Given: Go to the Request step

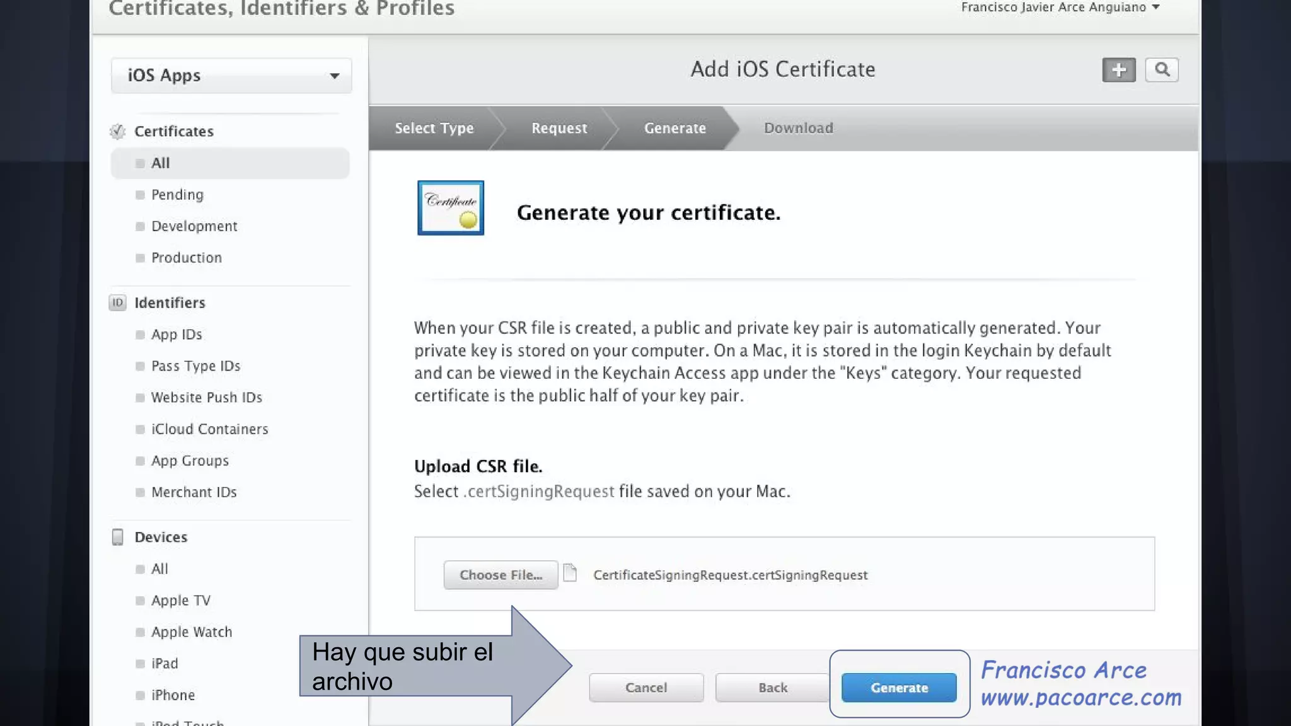Looking at the screenshot, I should coord(559,128).
